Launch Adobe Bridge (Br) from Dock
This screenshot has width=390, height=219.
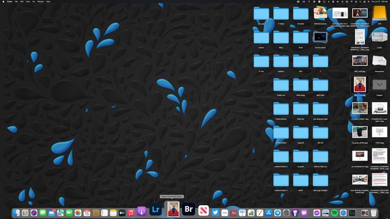188,210
